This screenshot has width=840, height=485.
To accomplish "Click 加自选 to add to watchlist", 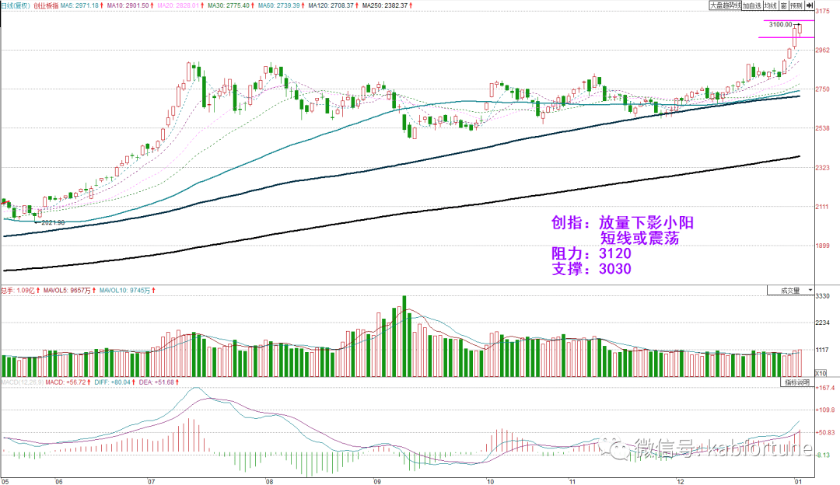I will pos(752,5).
